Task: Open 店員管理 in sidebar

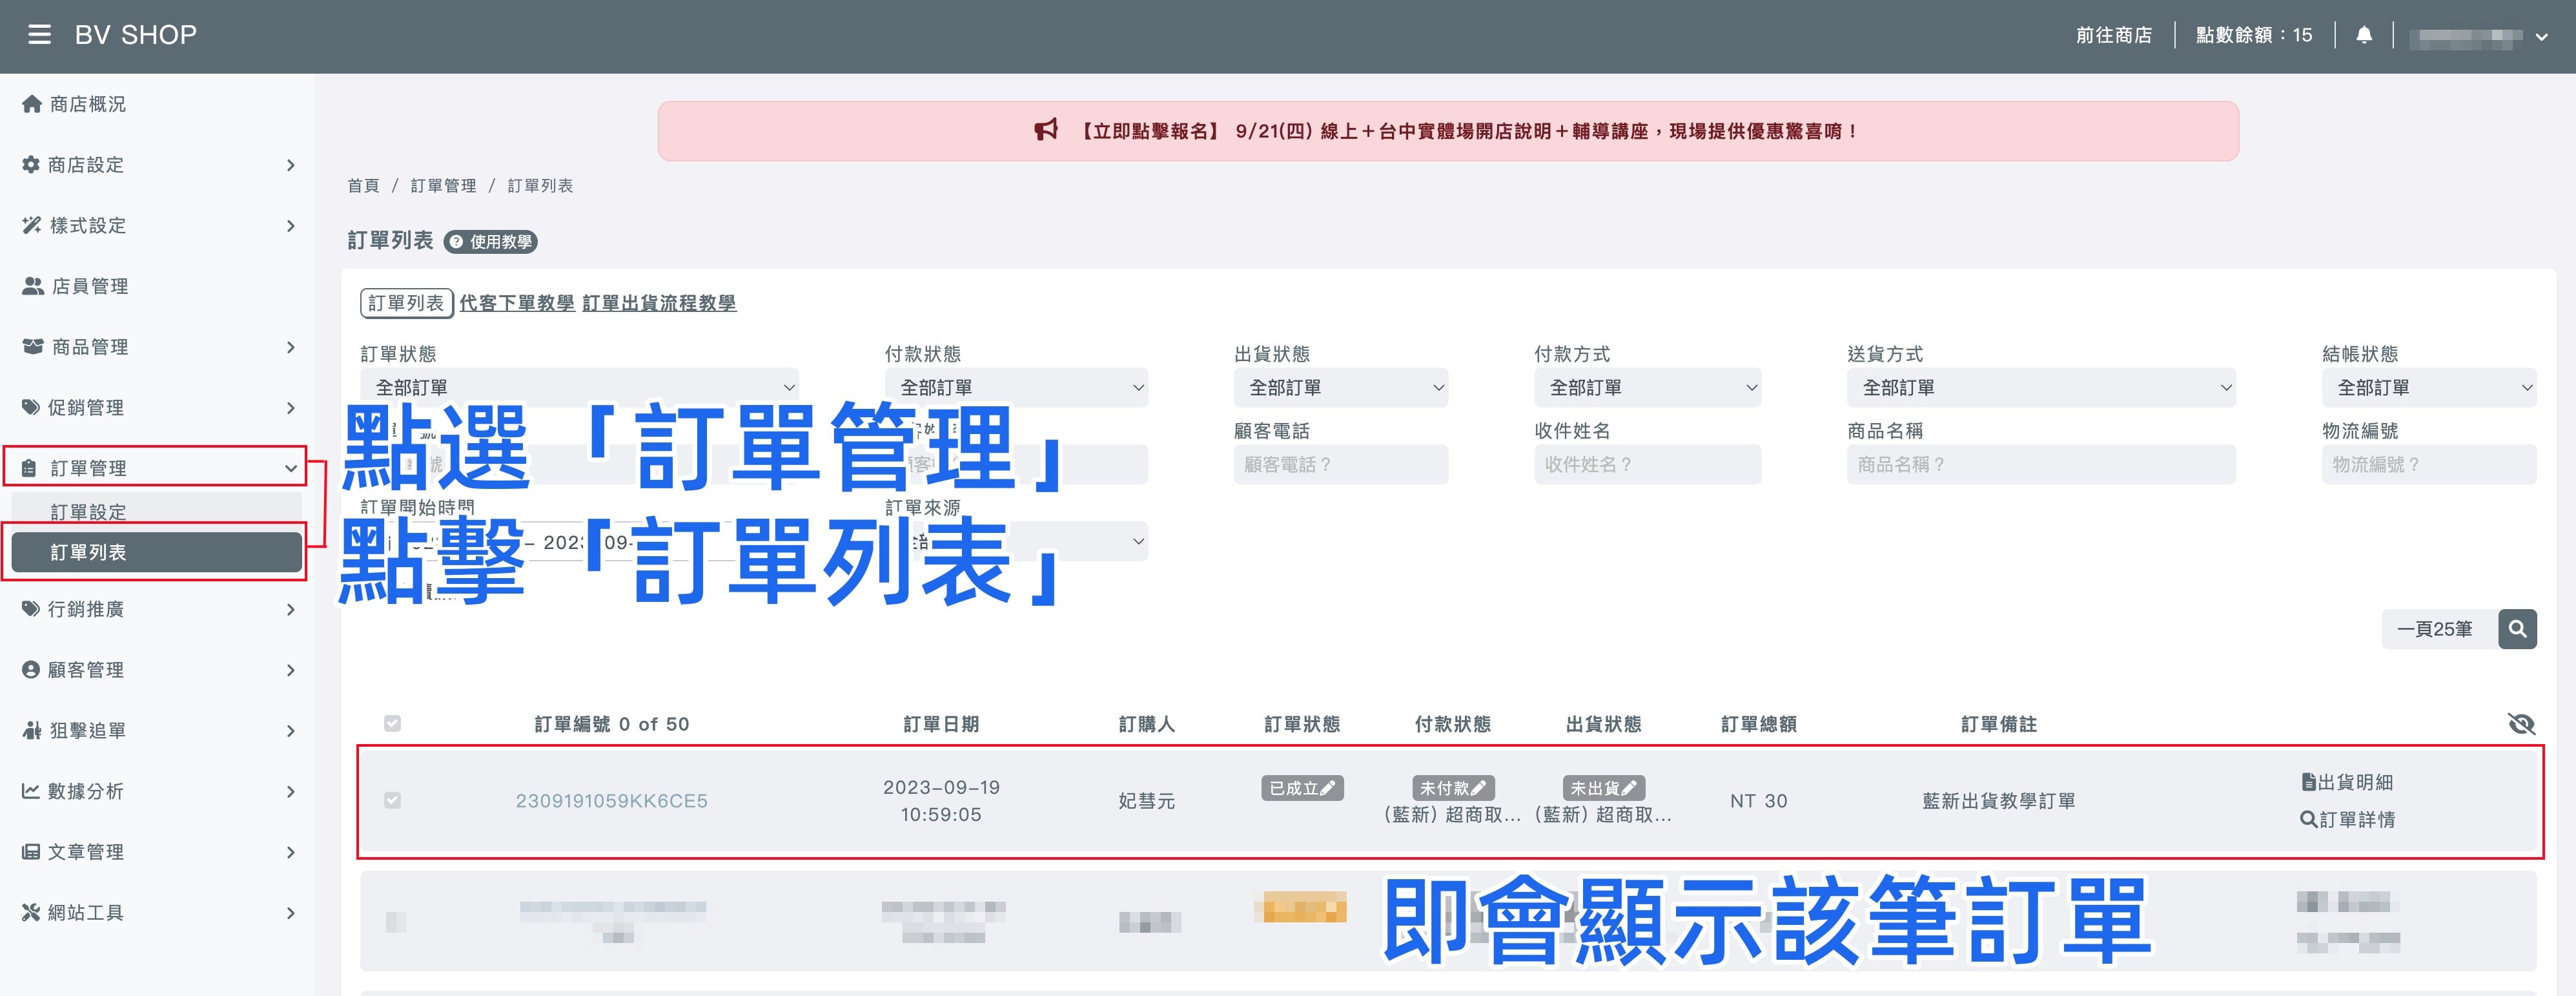Action: pyautogui.click(x=158, y=286)
